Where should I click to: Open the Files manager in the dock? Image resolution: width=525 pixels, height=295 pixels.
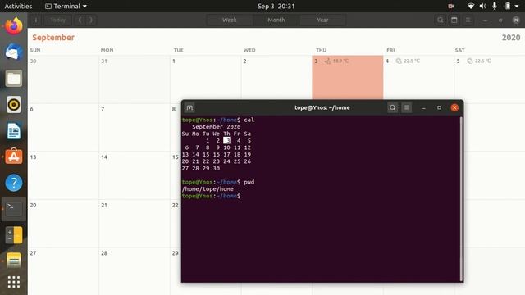(14, 79)
